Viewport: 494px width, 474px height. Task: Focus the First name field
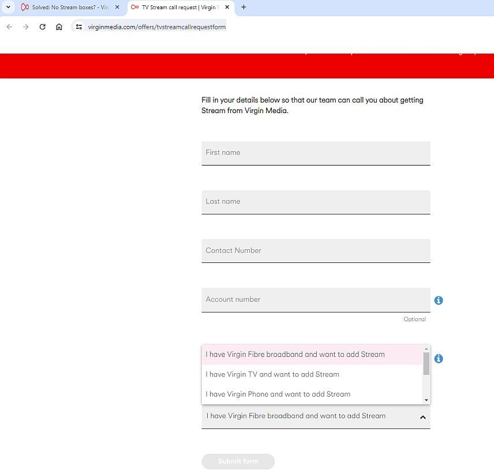[316, 153]
